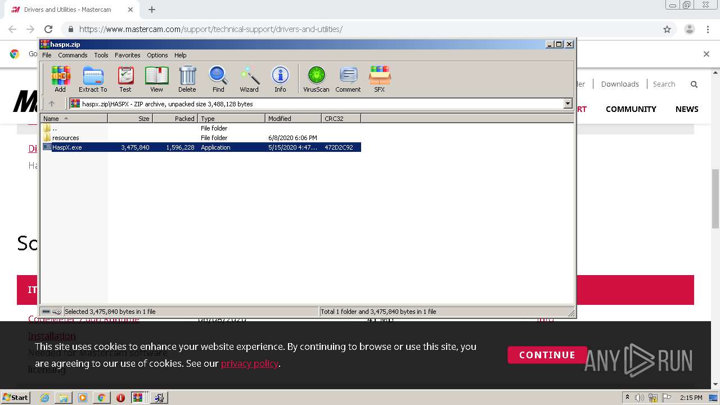Sort file list by CRC32 column

click(341, 118)
